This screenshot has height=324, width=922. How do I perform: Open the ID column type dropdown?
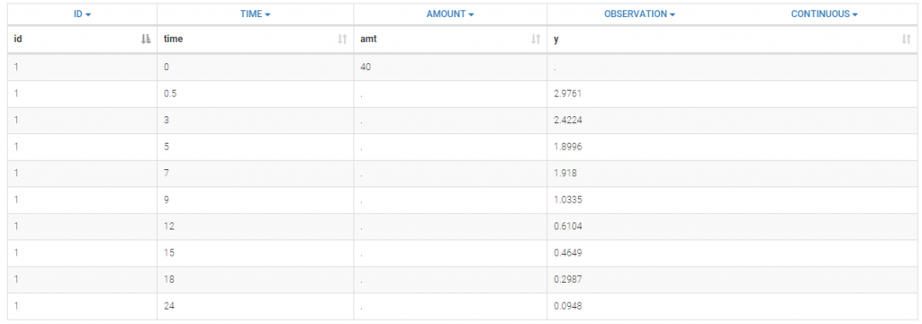[x=82, y=14]
